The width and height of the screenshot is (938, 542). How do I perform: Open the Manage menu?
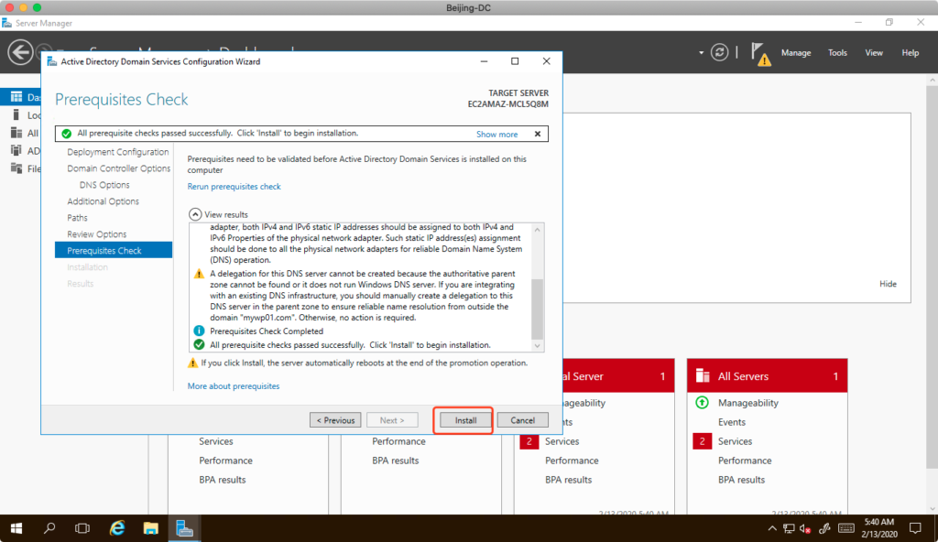795,53
